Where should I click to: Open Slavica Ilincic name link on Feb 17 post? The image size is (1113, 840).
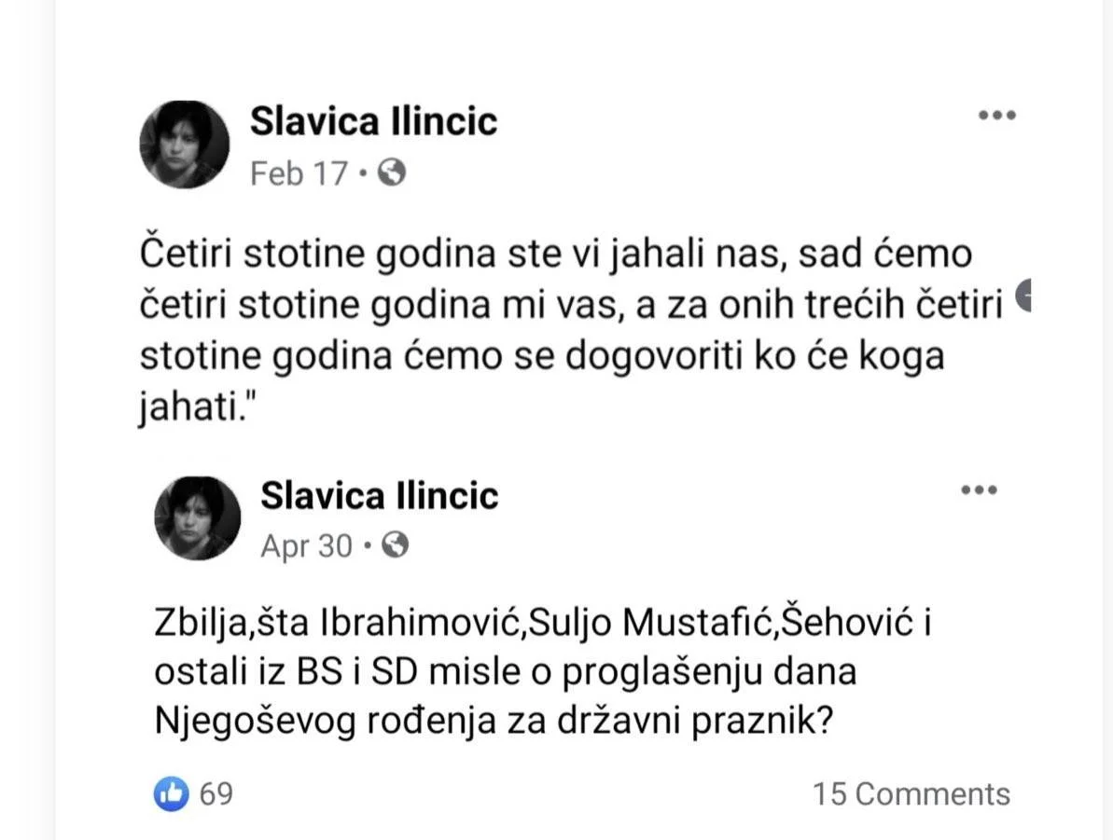pos(373,121)
